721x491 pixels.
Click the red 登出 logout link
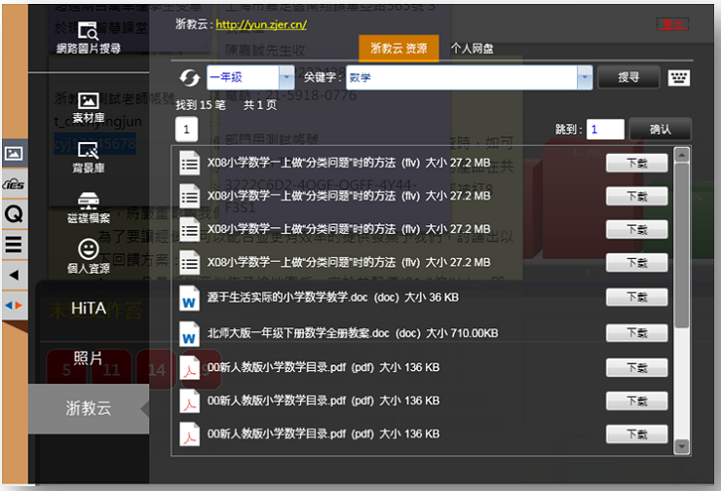click(x=672, y=24)
